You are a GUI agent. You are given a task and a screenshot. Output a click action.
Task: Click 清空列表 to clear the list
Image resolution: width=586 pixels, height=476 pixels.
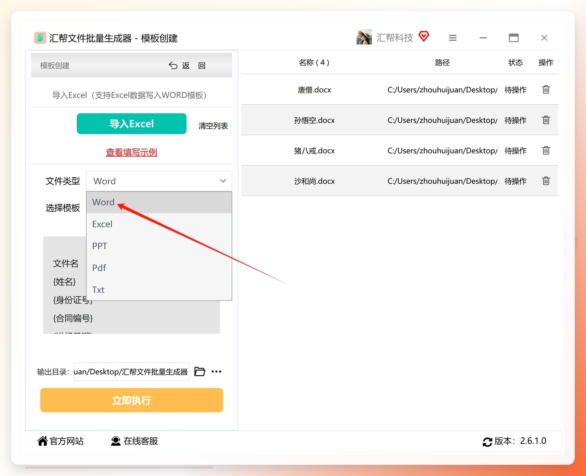pyautogui.click(x=213, y=126)
